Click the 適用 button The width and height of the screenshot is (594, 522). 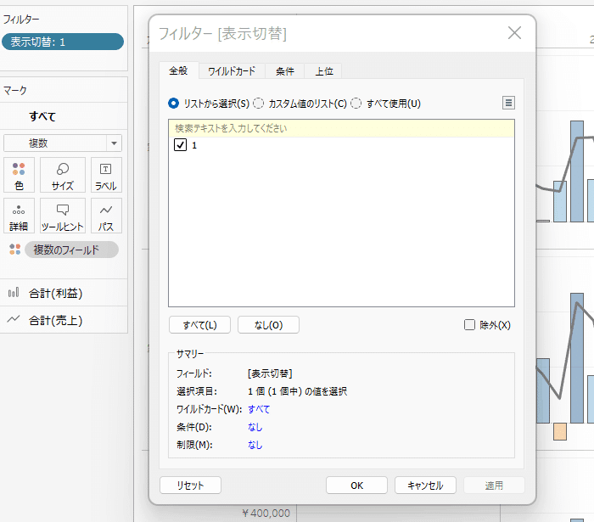pyautogui.click(x=494, y=486)
